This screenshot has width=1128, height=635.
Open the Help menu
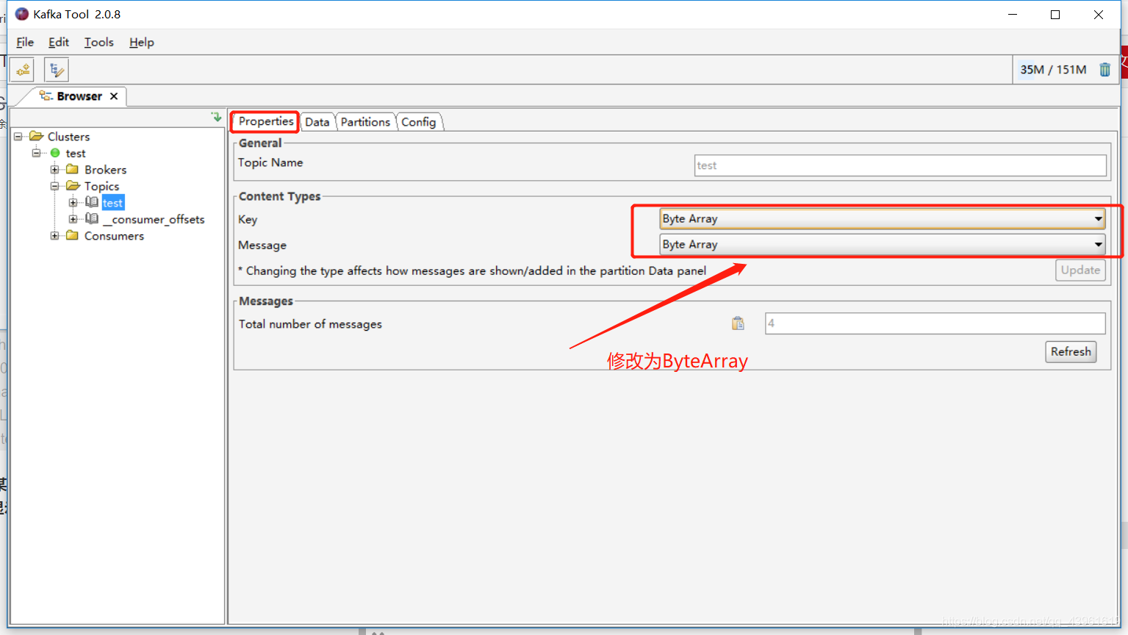[142, 42]
